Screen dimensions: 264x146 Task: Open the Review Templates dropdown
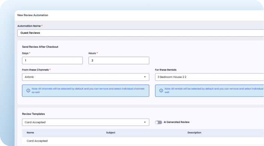click(85, 122)
